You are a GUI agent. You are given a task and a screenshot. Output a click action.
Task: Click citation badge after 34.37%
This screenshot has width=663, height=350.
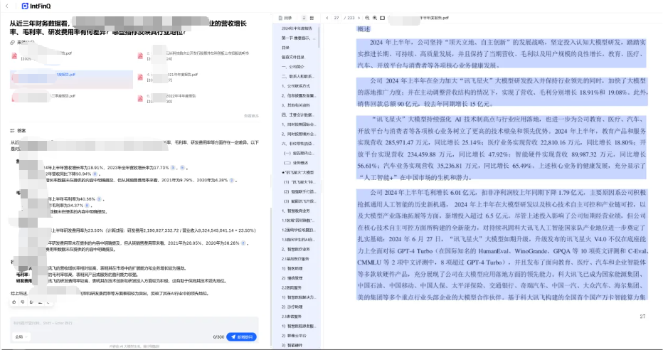87,205
